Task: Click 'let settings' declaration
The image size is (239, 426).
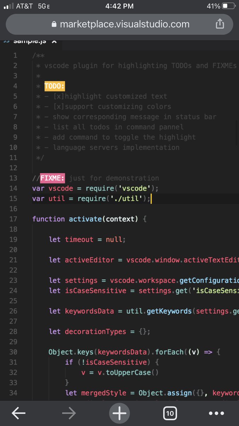Action: pyautogui.click(x=73, y=280)
